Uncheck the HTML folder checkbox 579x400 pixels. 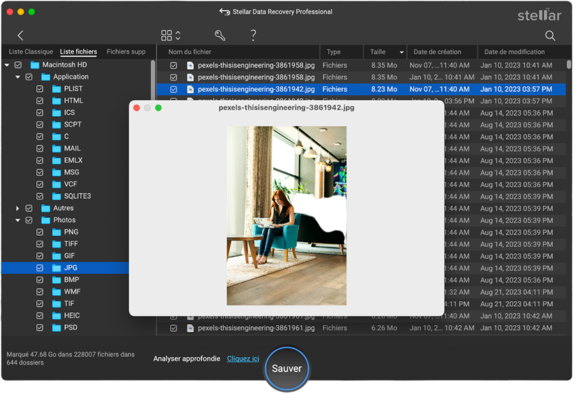click(x=40, y=101)
